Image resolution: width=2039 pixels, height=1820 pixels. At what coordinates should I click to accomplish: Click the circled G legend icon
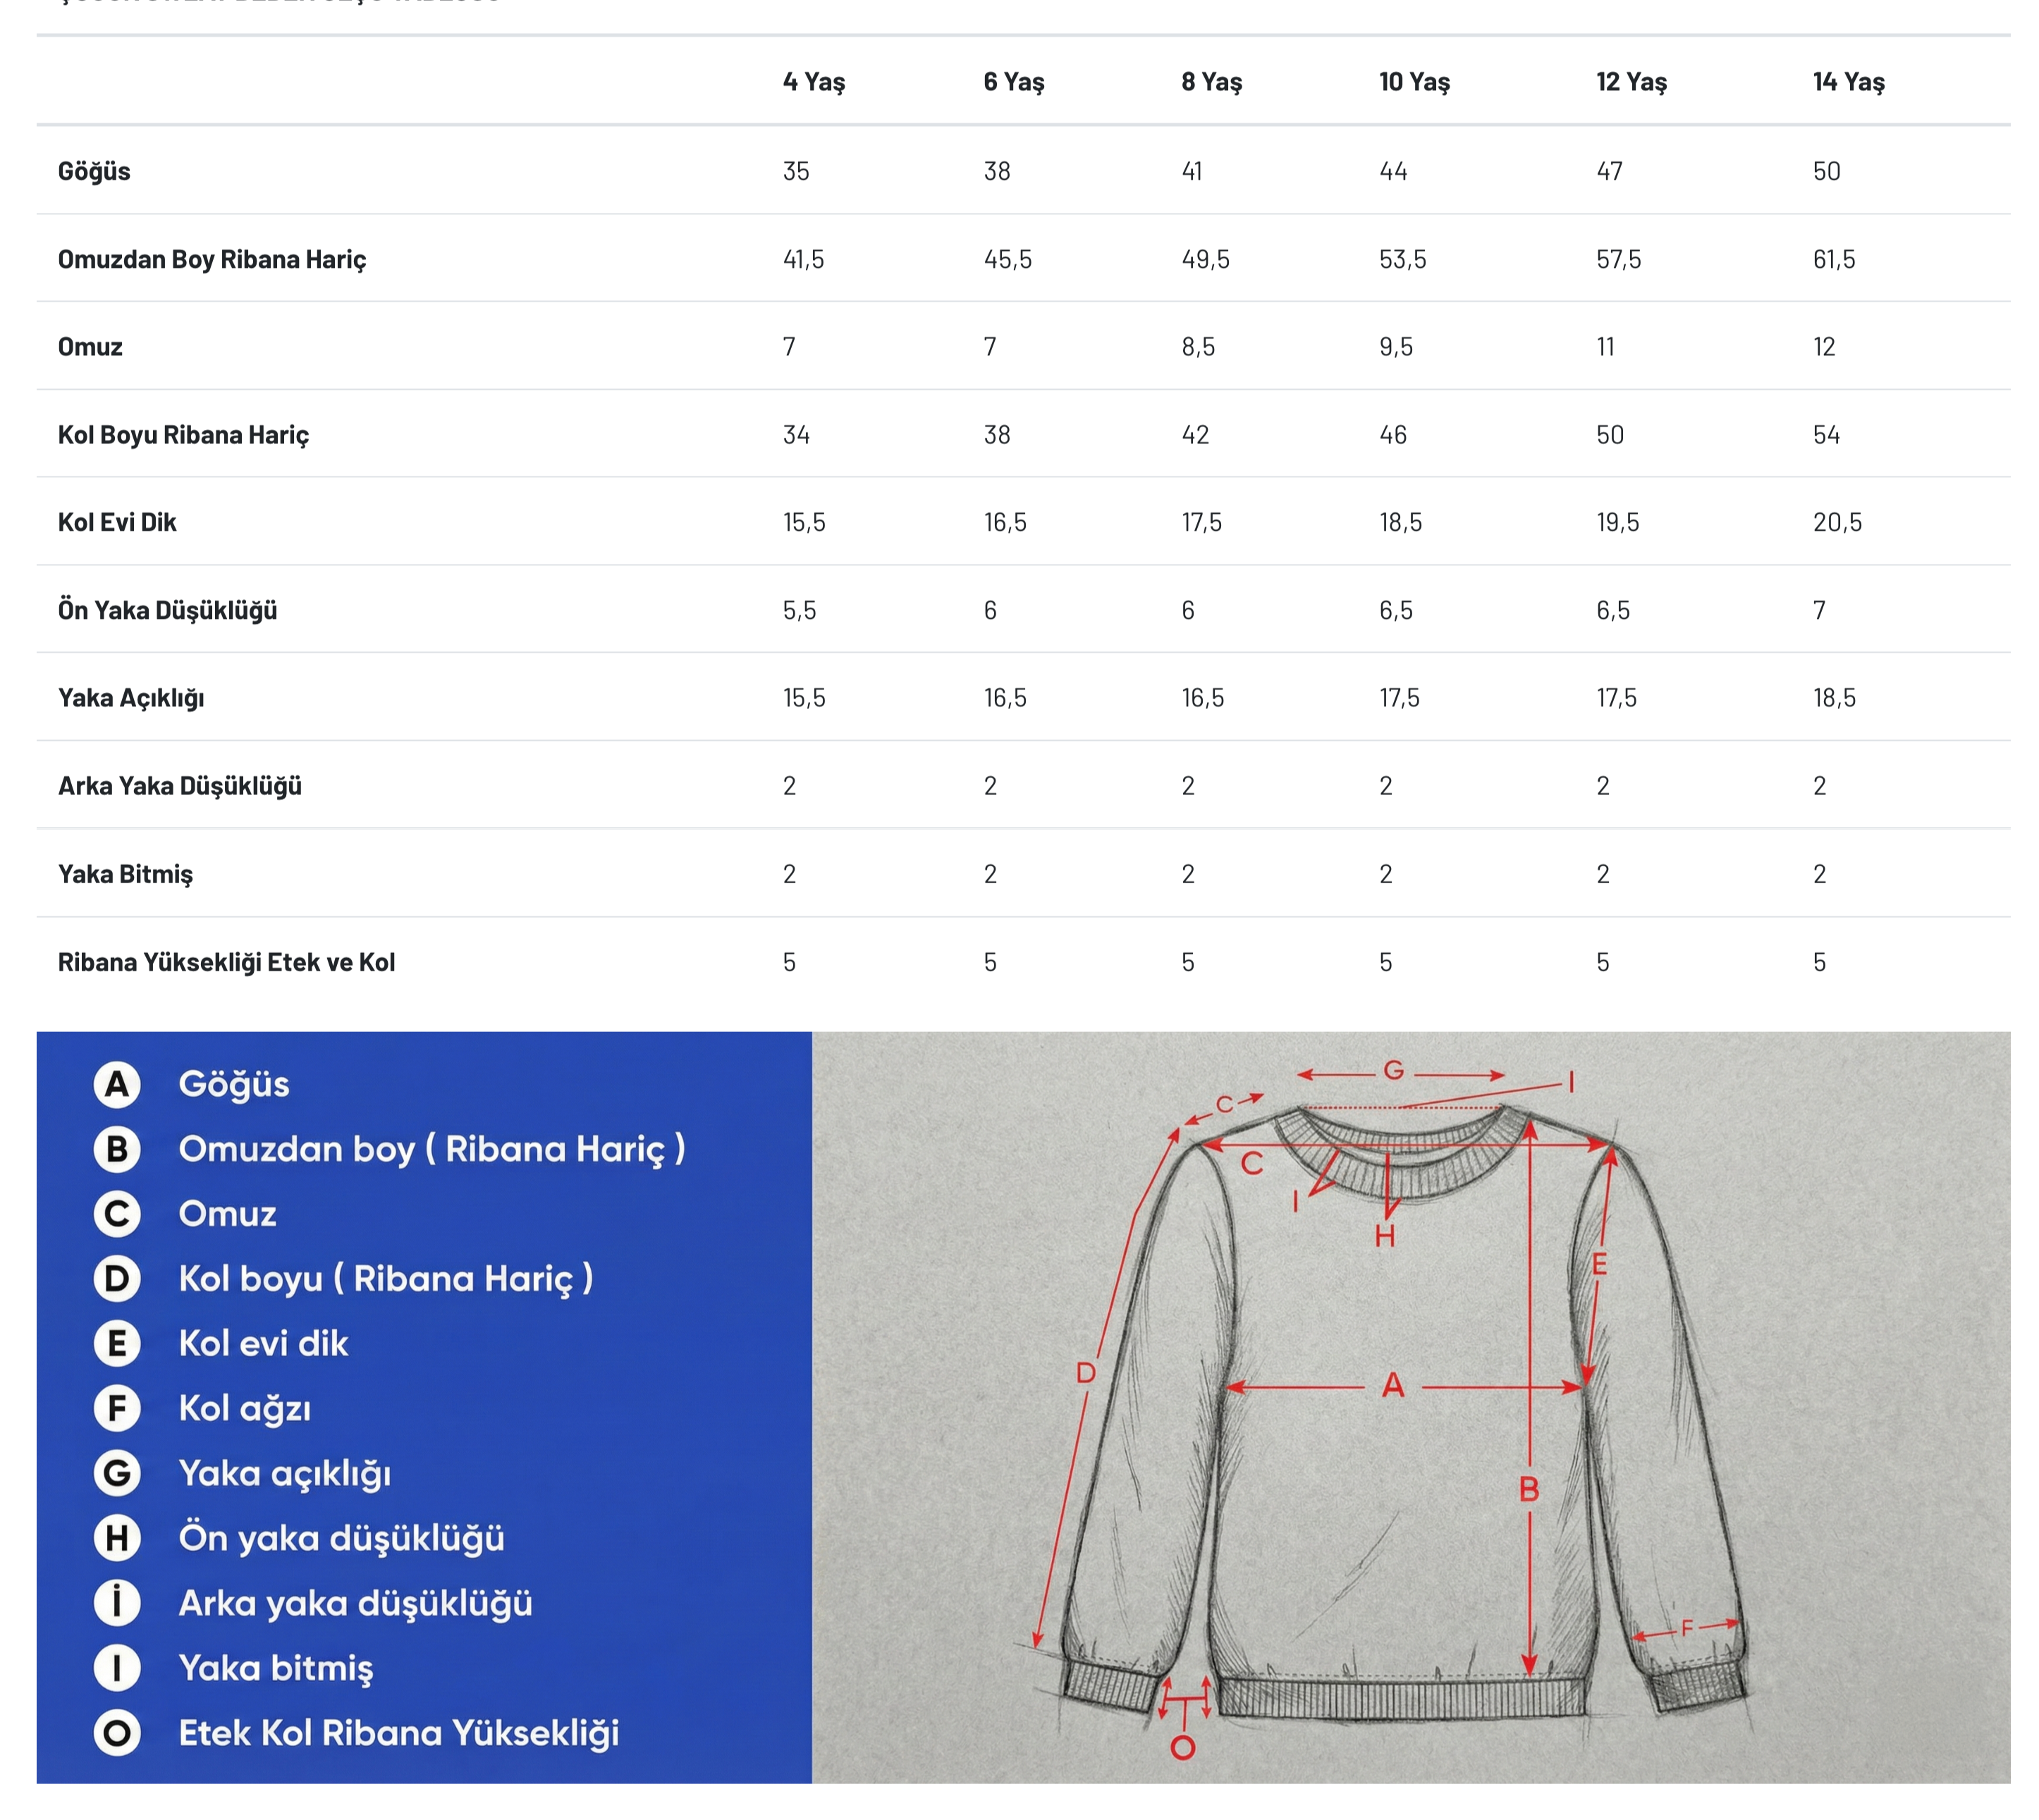(x=117, y=1474)
